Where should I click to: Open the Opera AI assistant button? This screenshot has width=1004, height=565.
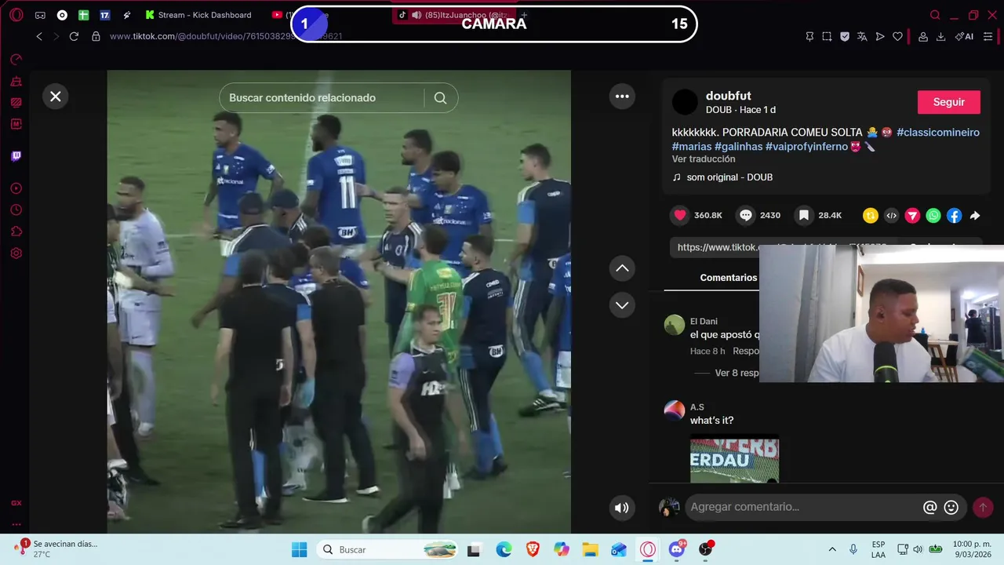coord(964,36)
